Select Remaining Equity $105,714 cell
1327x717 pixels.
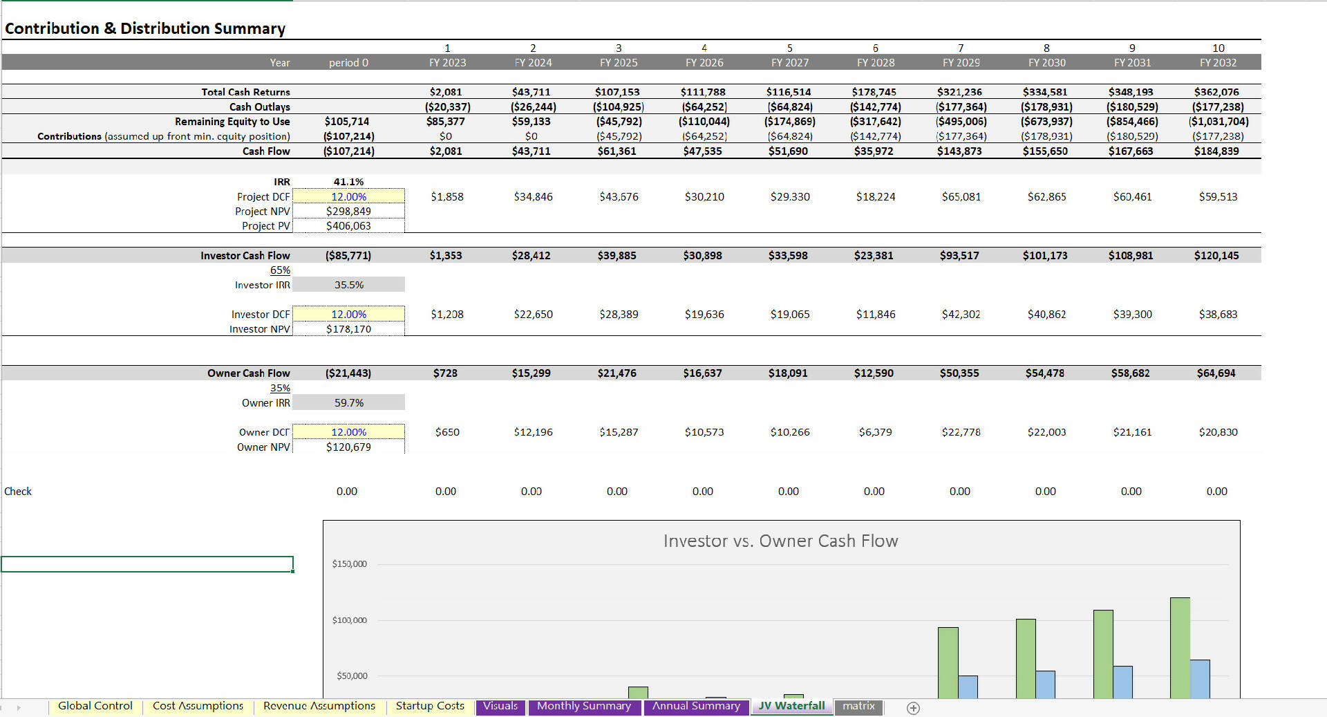point(347,122)
